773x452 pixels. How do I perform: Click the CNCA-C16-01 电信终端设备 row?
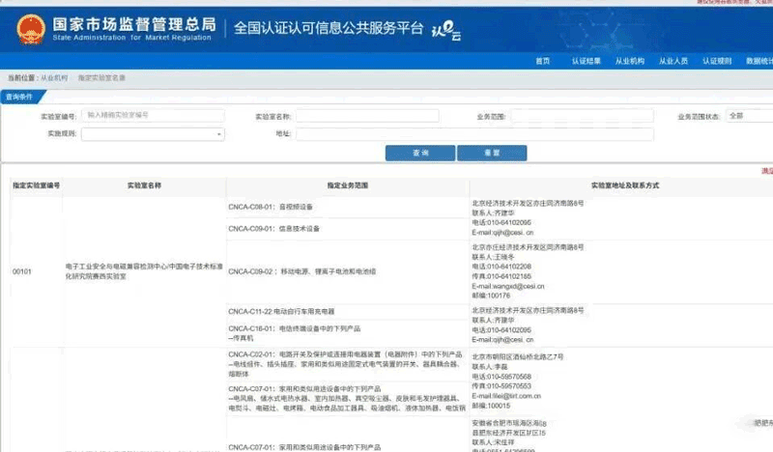point(348,333)
